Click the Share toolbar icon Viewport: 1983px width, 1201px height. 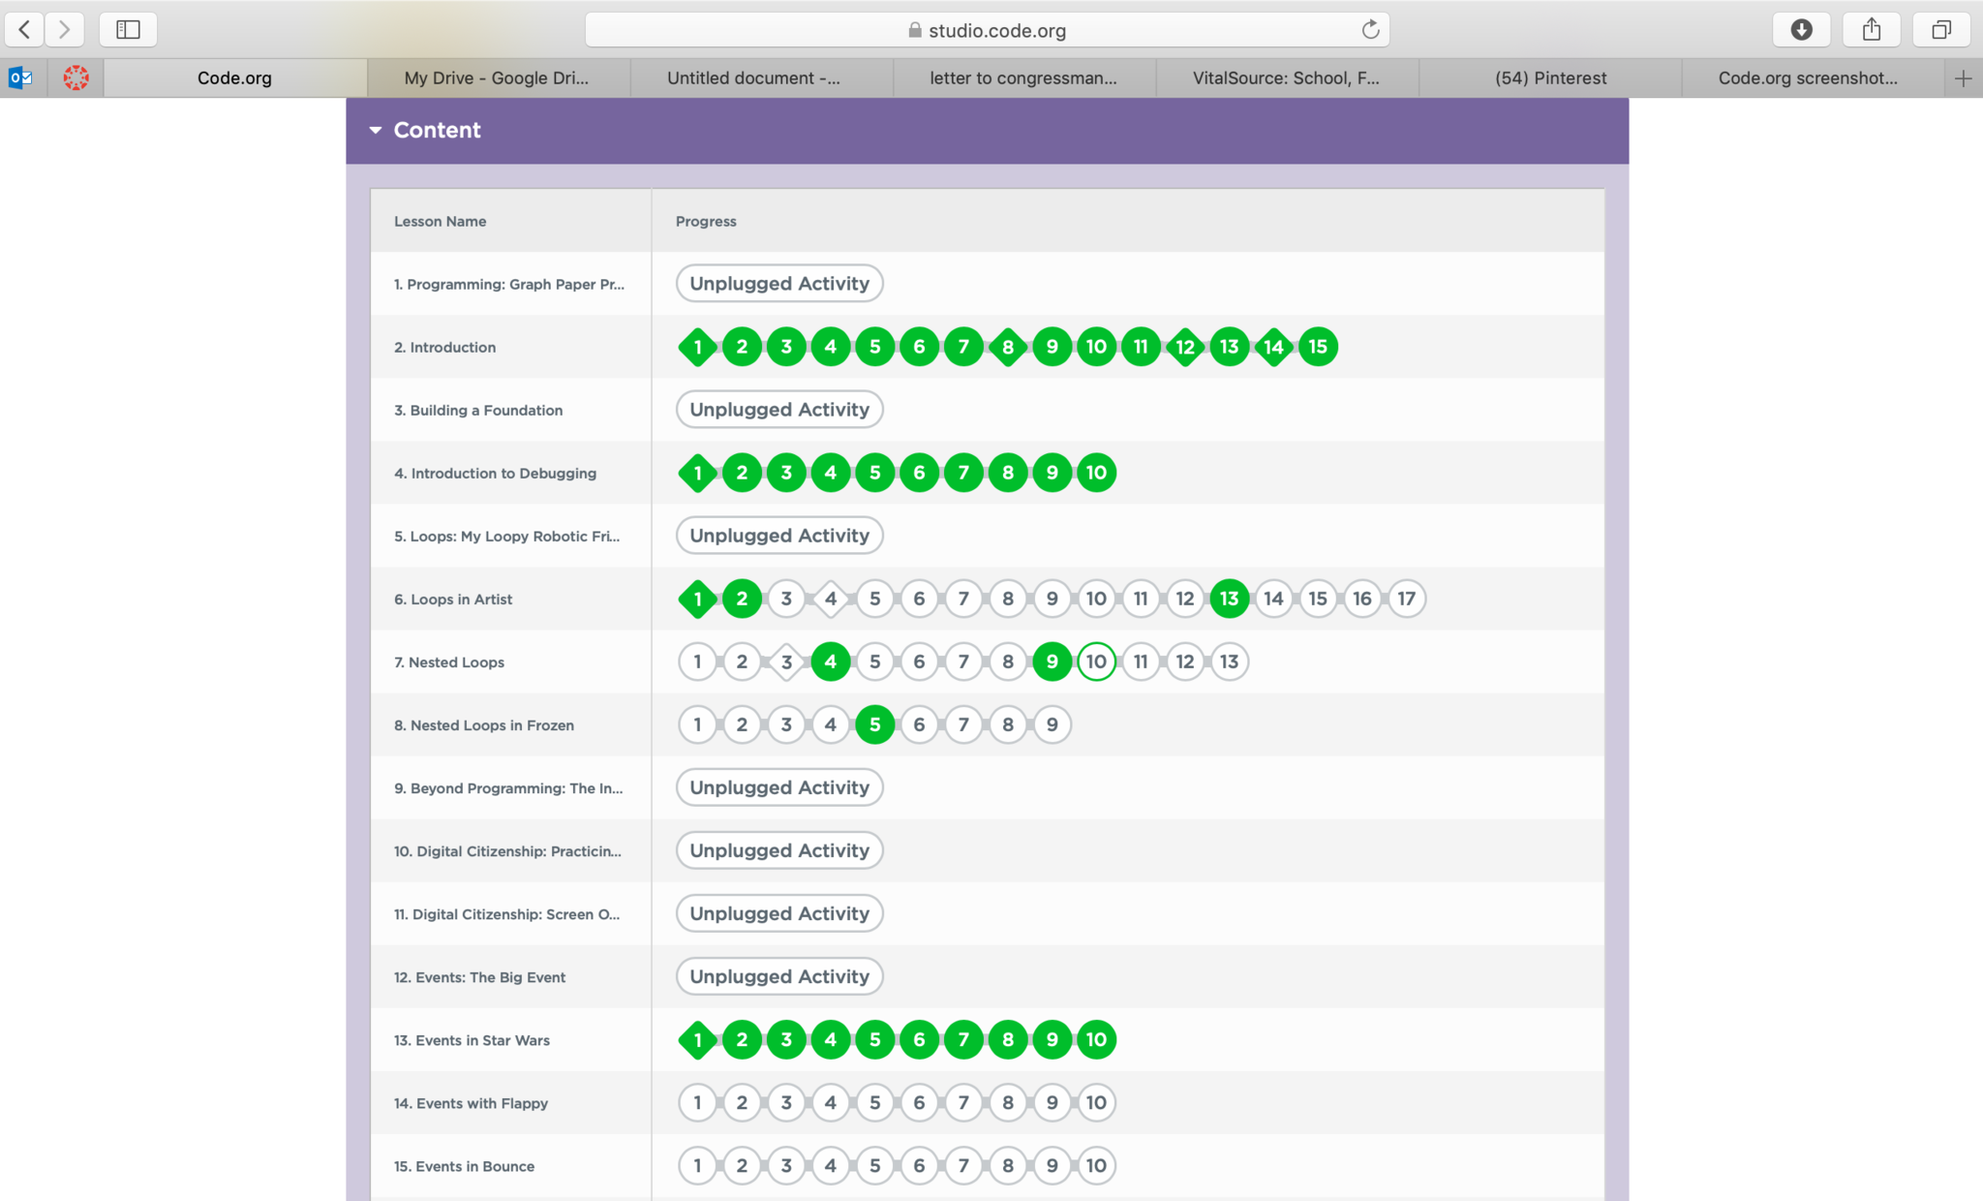1871,30
